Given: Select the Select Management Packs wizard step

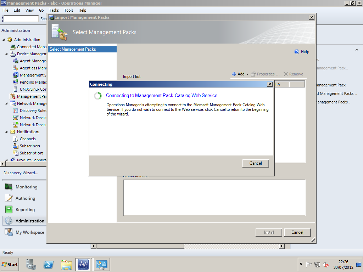Looking at the screenshot, I should (82, 49).
